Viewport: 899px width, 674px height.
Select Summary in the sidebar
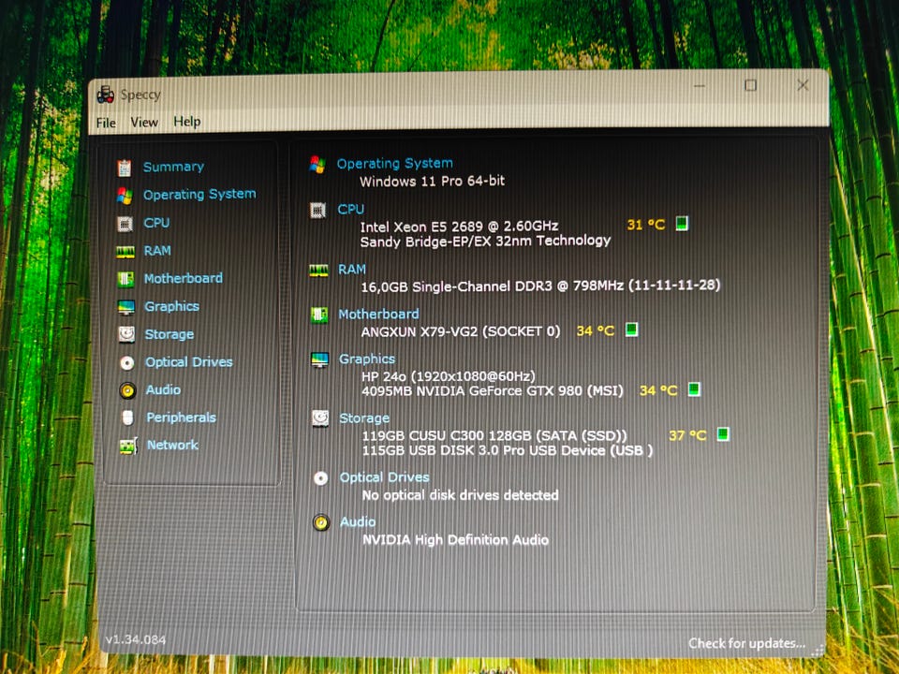(x=174, y=168)
